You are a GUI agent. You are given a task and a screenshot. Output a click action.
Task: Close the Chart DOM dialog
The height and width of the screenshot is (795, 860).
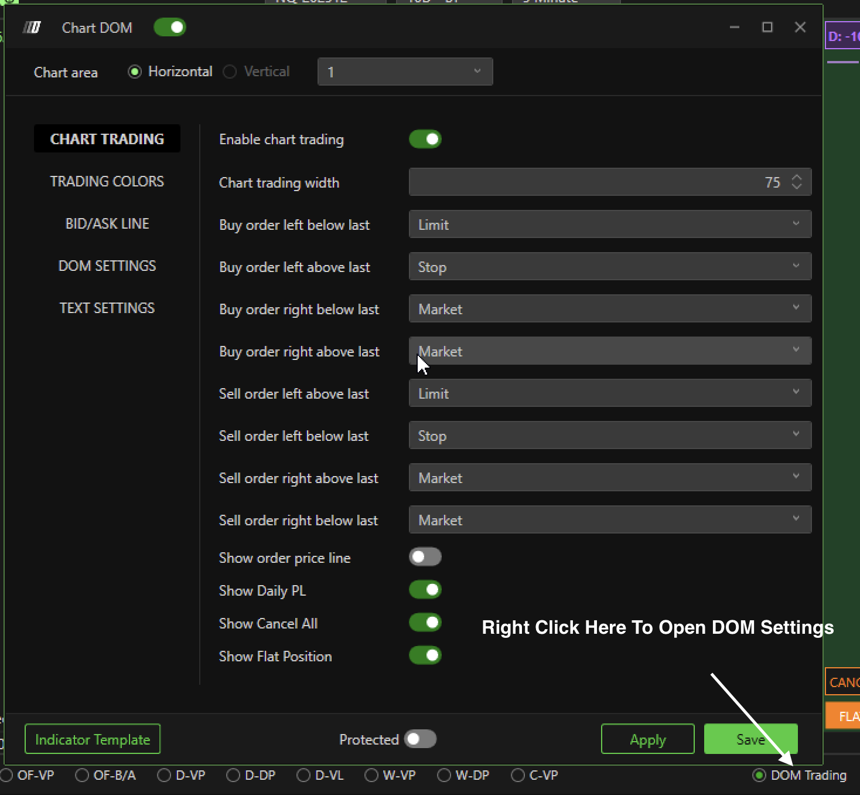pyautogui.click(x=800, y=28)
